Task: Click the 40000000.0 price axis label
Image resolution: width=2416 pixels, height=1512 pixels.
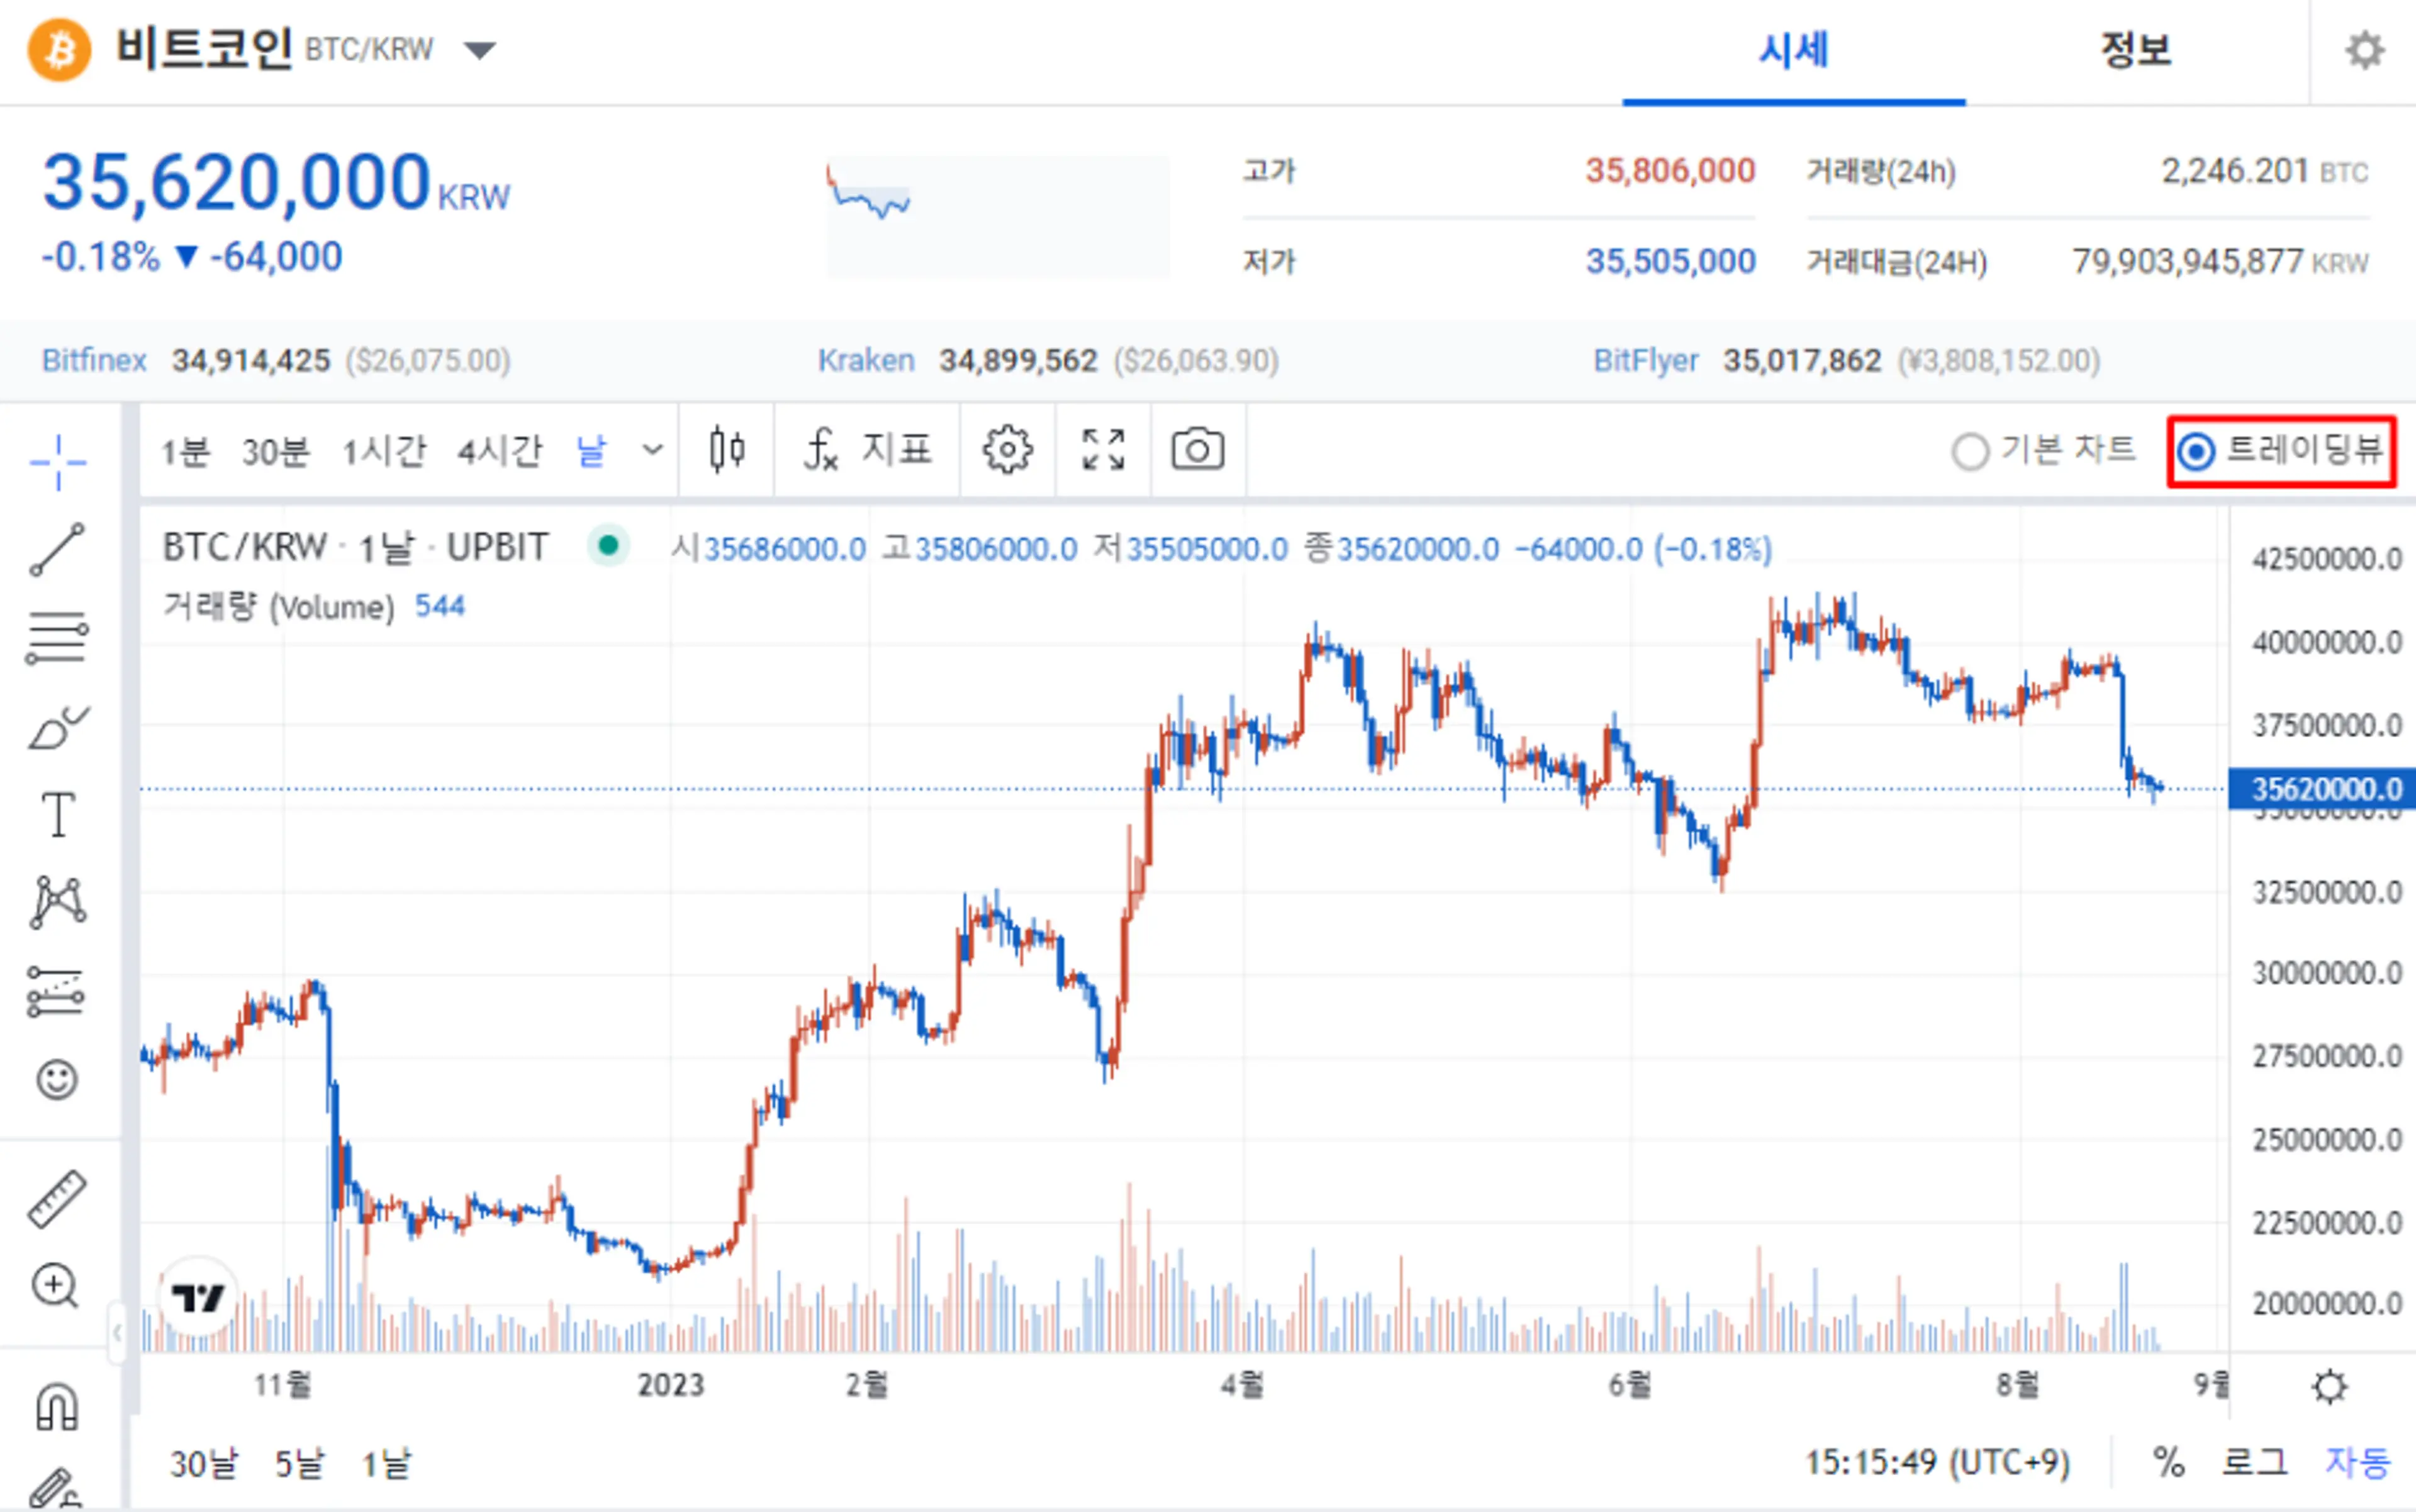Action: tap(2327, 642)
